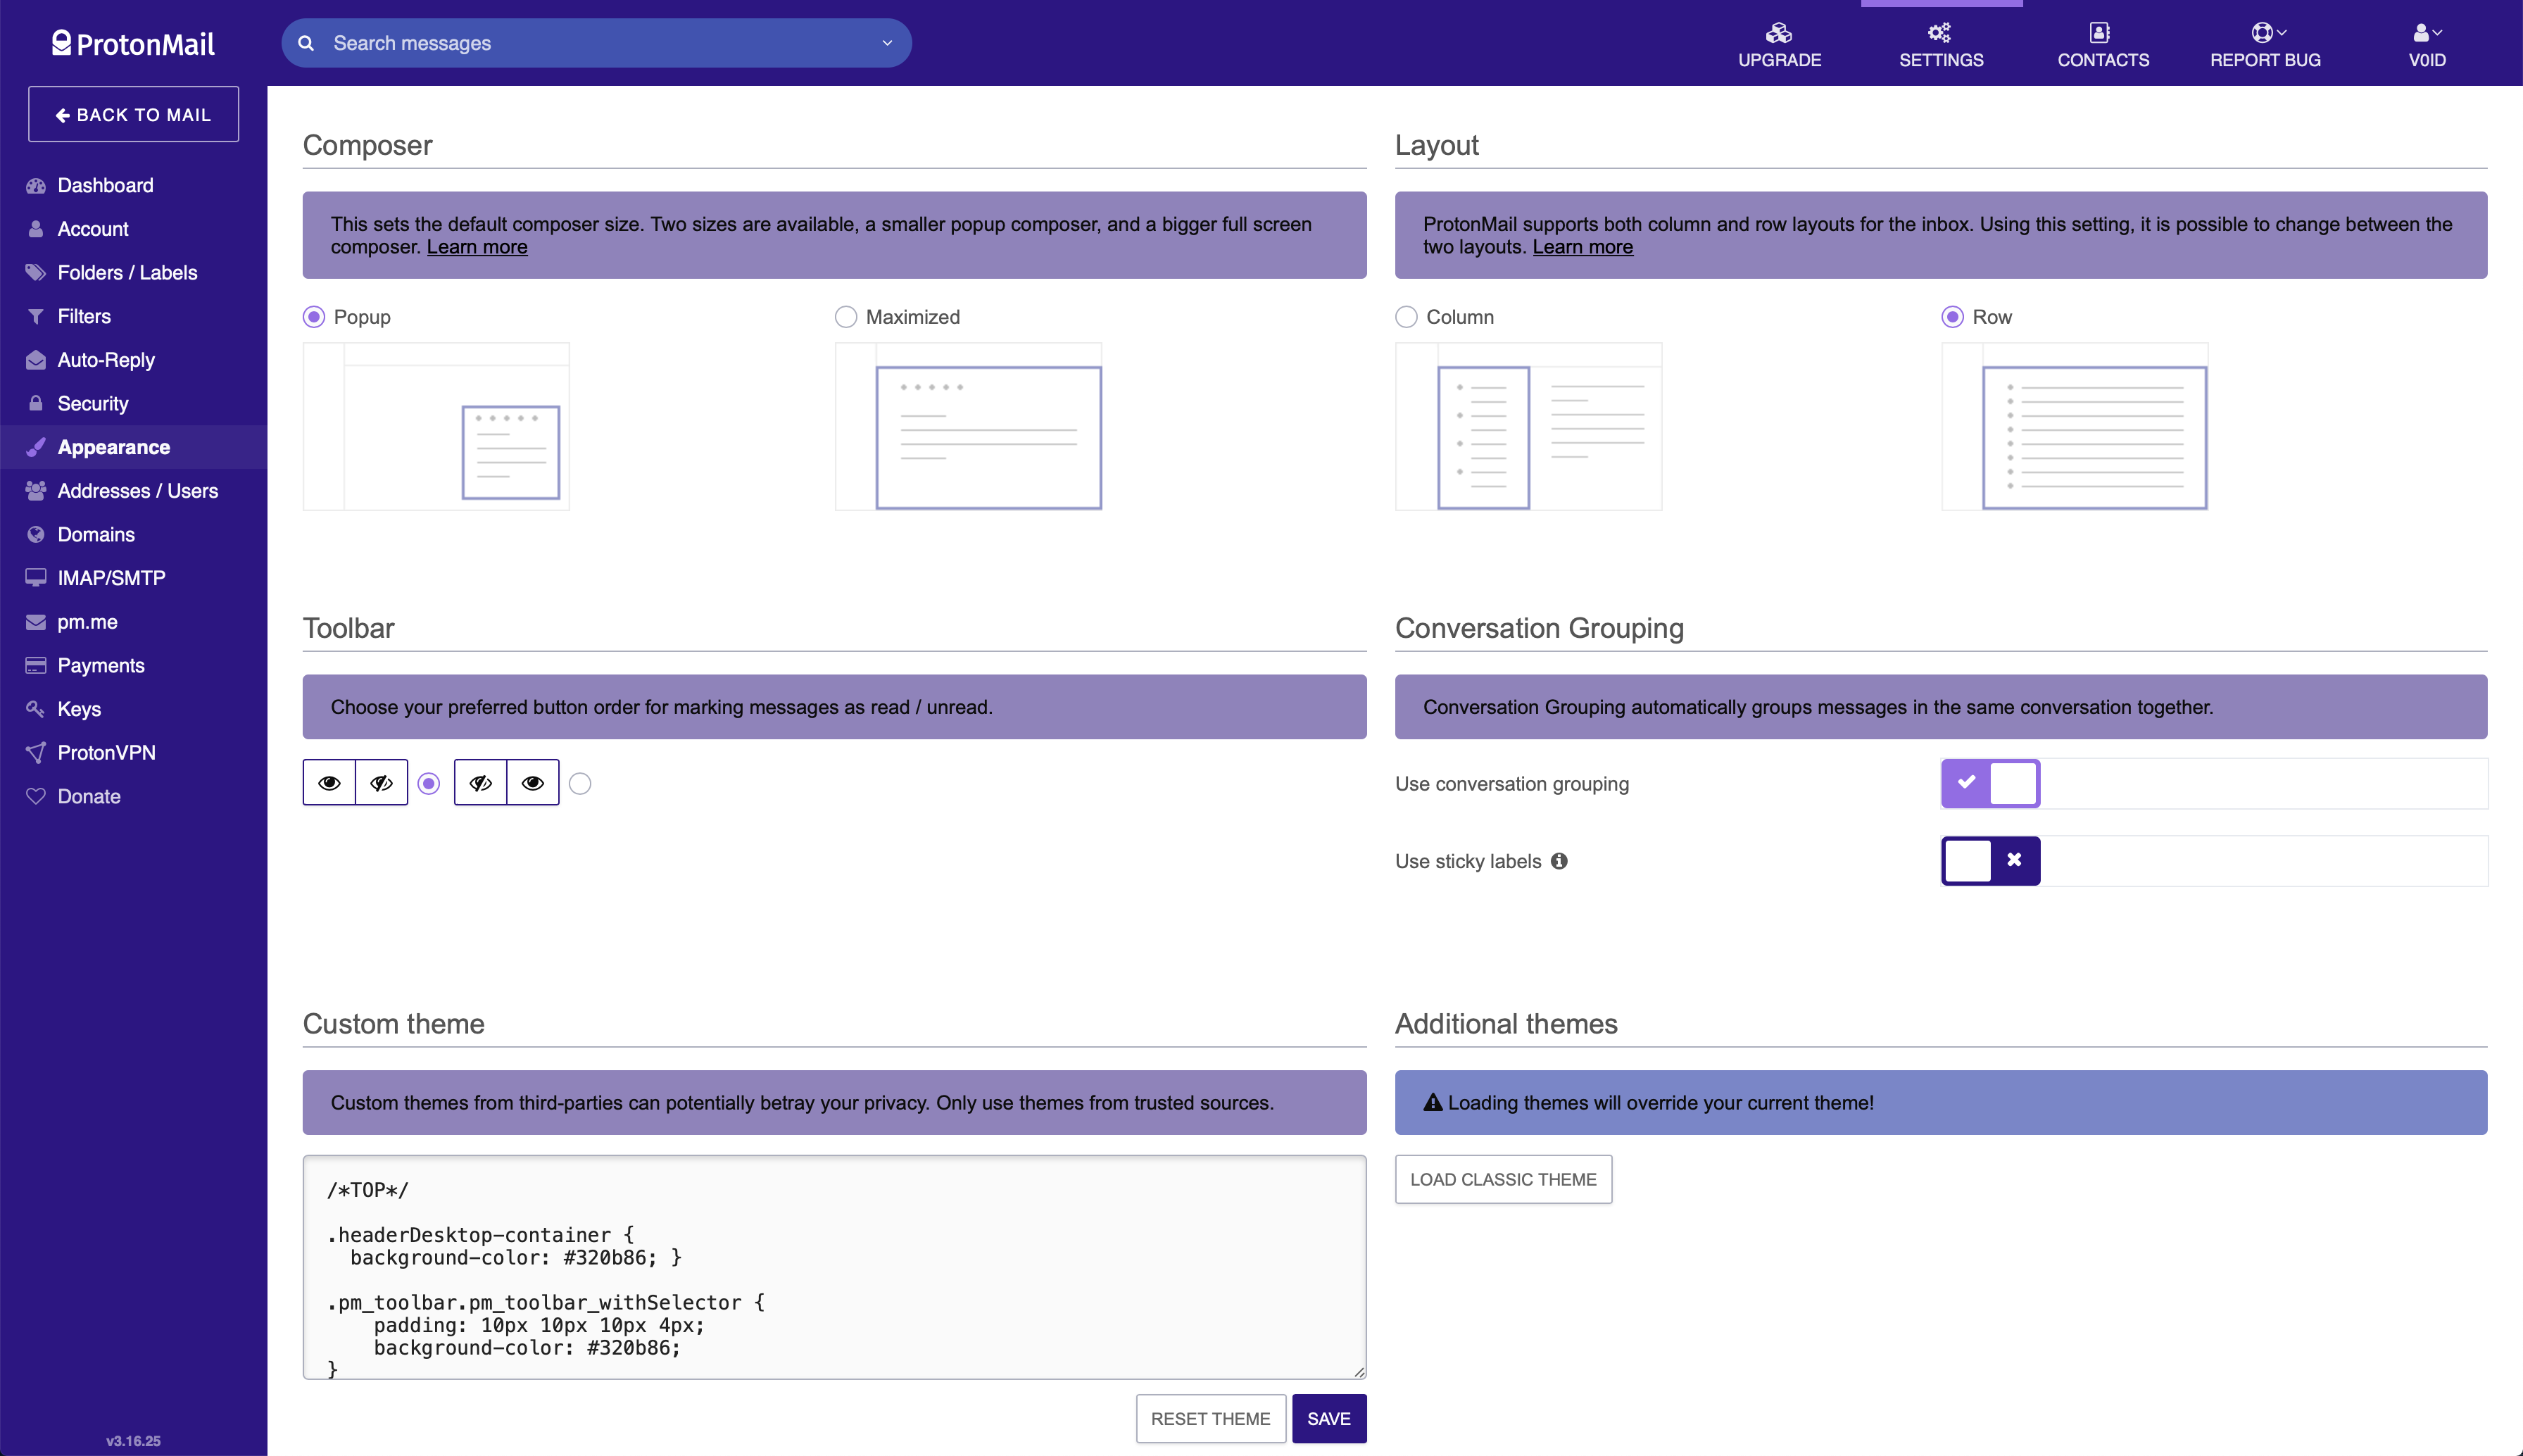Screen dimensions: 2523x1456
Task: Enable the Use sticky labels switch
Action: 1989,861
